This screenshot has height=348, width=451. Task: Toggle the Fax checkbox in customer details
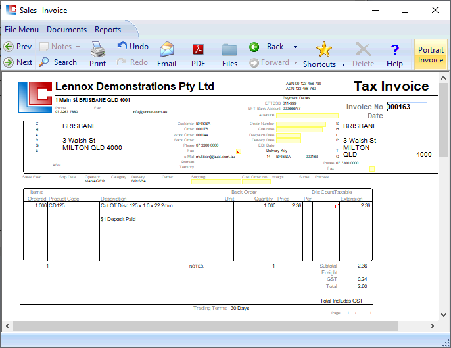239,151
